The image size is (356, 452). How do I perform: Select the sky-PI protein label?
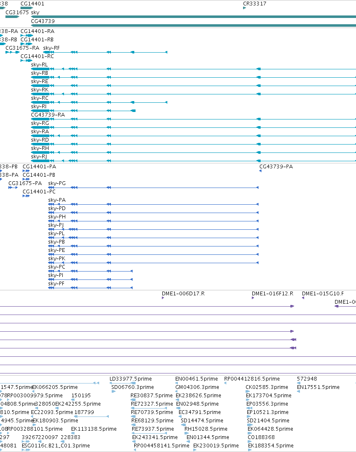tap(56, 275)
